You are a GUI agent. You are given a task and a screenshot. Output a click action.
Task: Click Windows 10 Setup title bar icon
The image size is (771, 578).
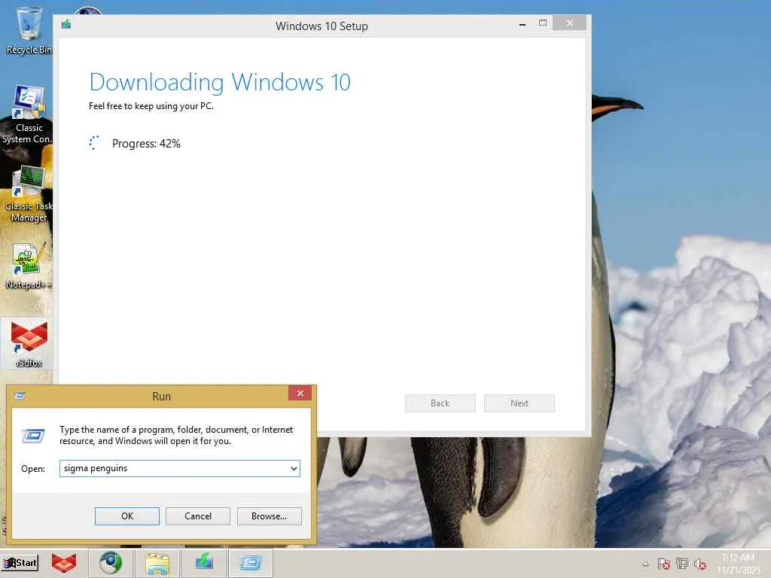(66, 24)
